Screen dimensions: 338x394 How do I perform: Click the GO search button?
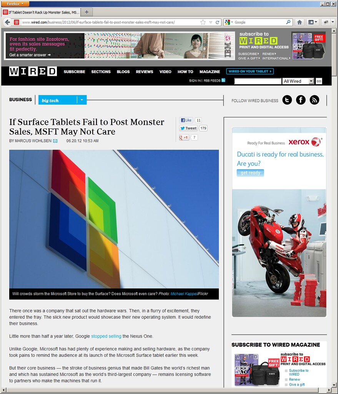coord(319,81)
